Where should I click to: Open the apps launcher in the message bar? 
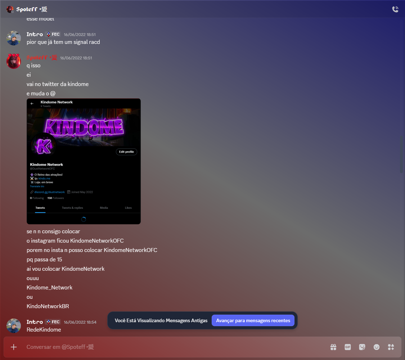(x=391, y=347)
